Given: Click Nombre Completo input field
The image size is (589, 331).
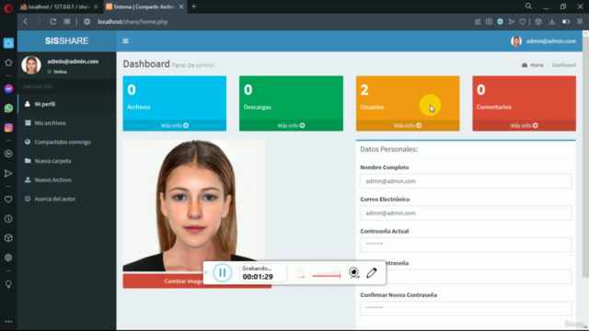Looking at the screenshot, I should tap(466, 181).
